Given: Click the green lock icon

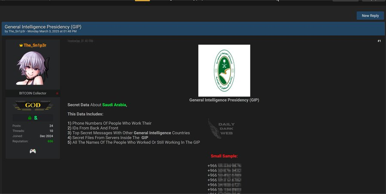Looking at the screenshot, I should [x=30, y=118].
